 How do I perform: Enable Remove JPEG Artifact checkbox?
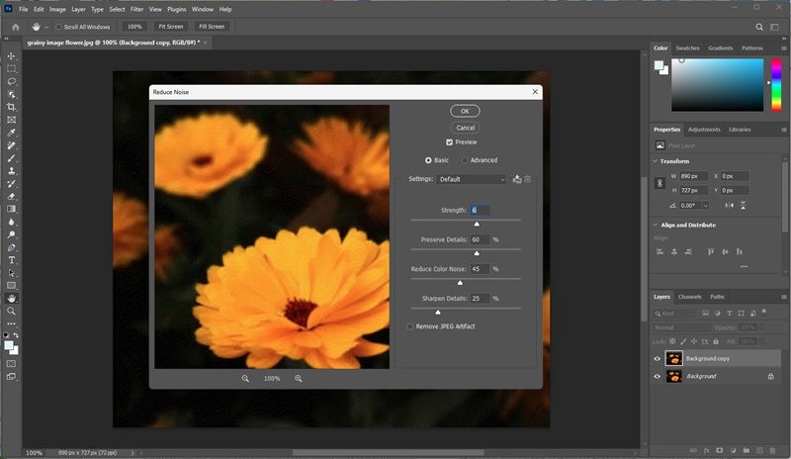click(x=411, y=326)
